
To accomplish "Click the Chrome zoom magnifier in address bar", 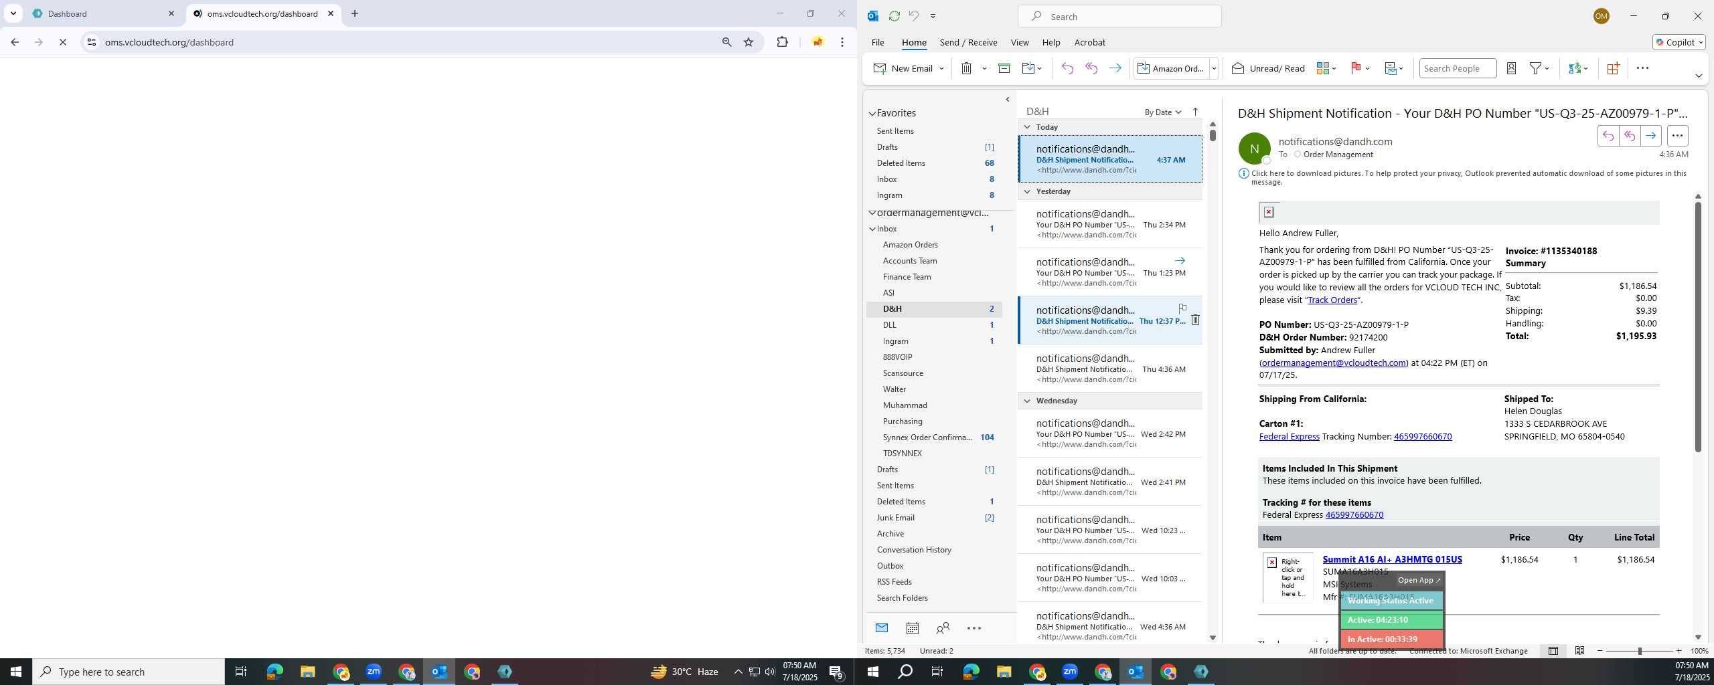I will [726, 42].
